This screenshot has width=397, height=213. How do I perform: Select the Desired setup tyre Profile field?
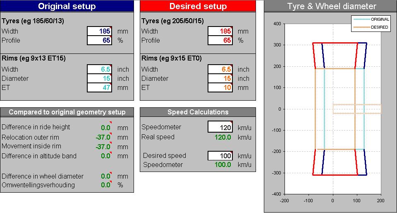tap(220, 40)
